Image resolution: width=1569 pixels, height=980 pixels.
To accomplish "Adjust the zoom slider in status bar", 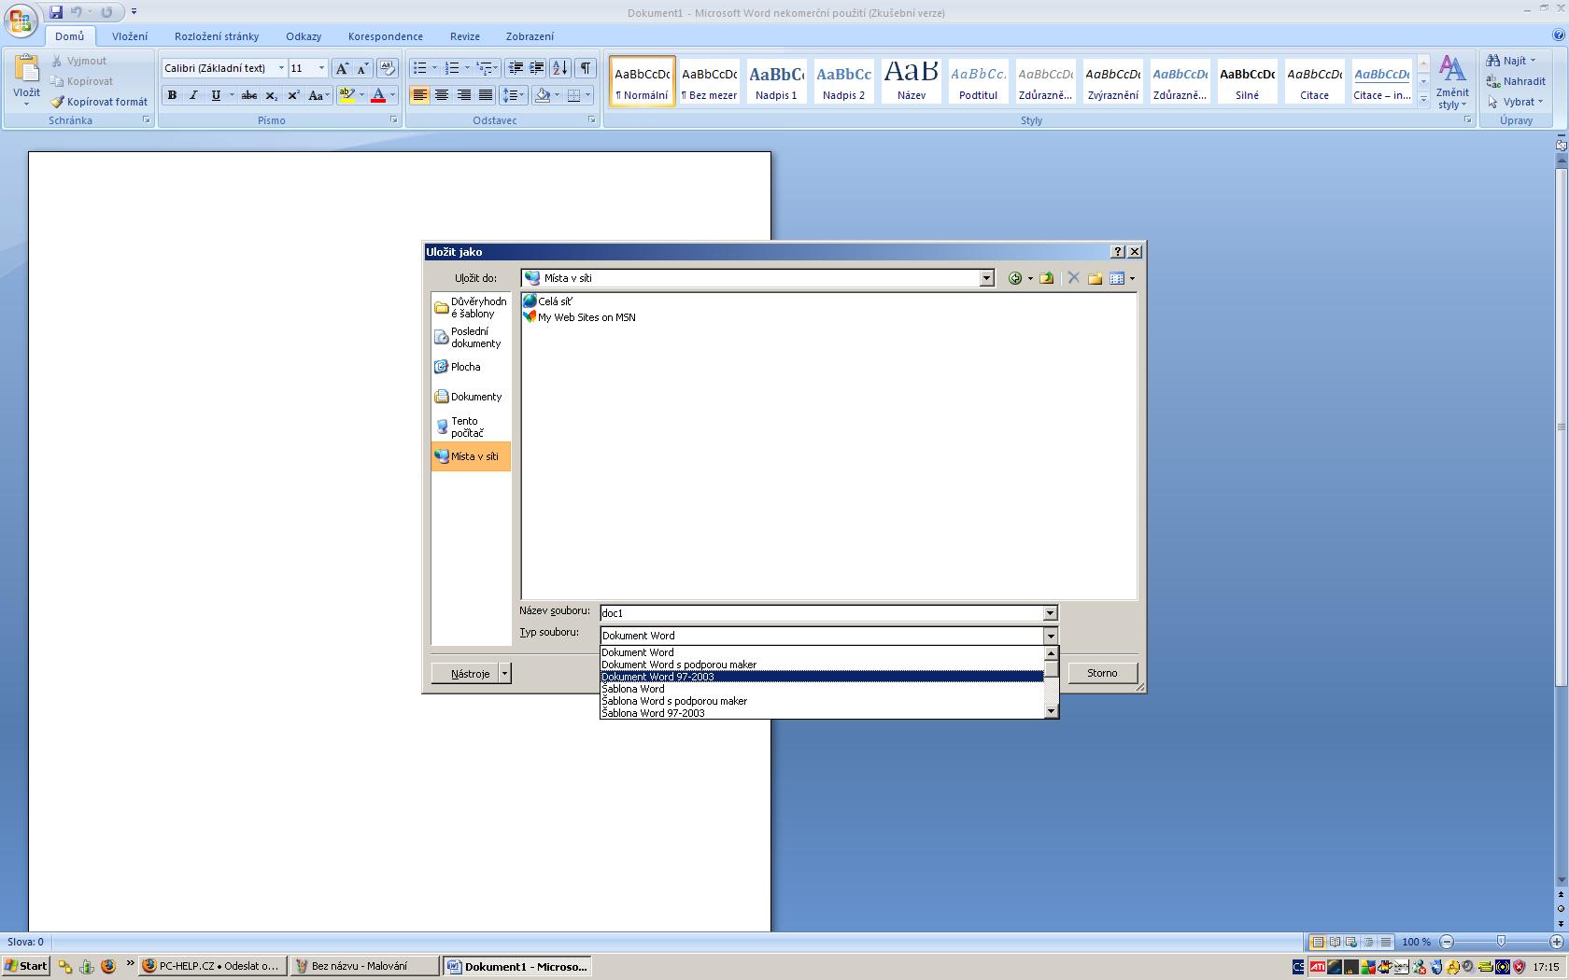I will pyautogui.click(x=1501, y=942).
